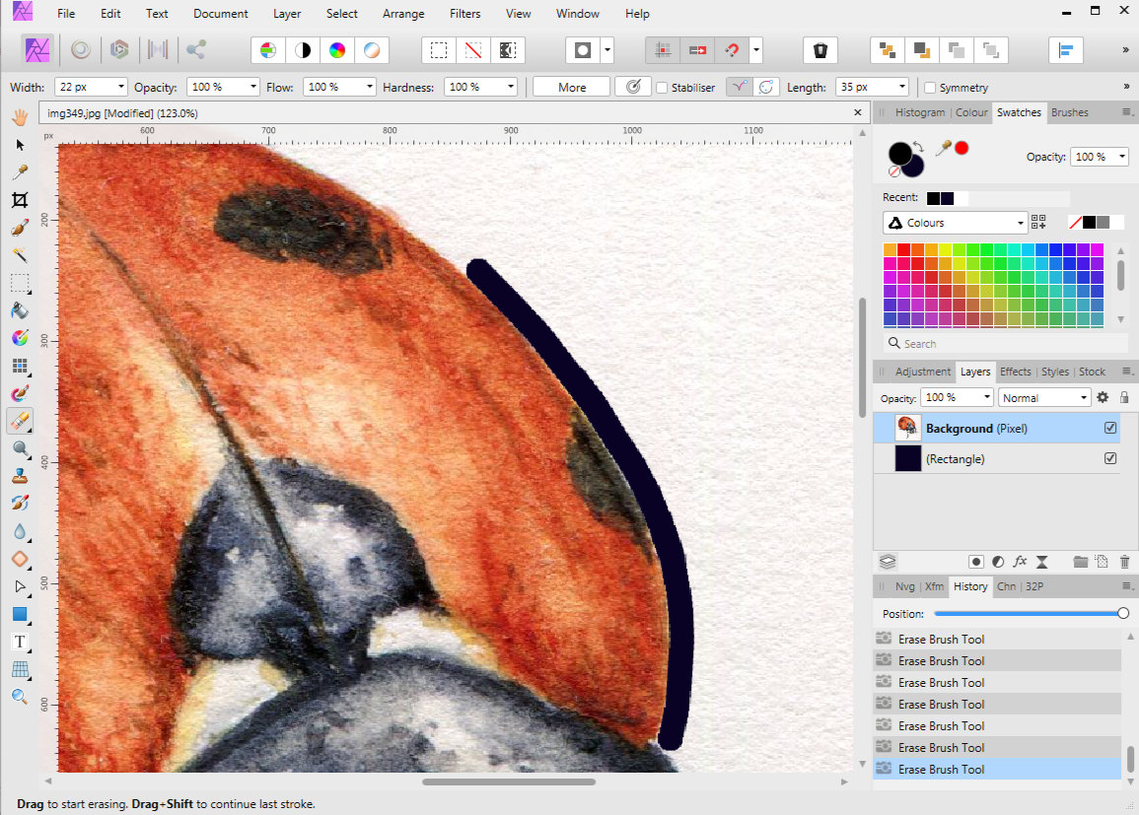Delete the selected layer with trash icon

(x=1124, y=562)
